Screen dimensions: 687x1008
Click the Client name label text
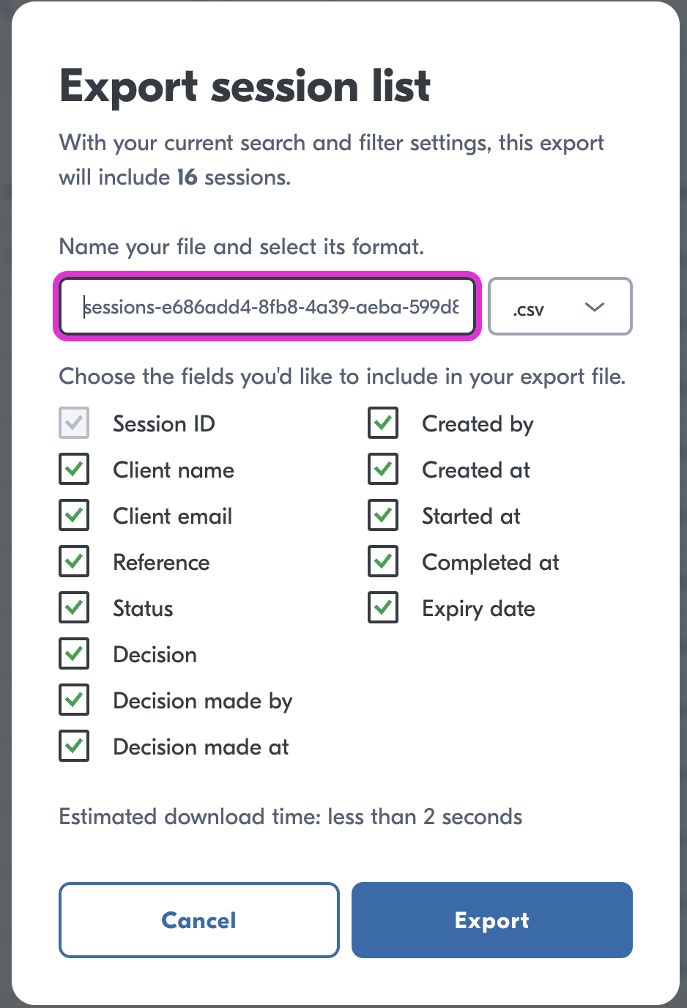(174, 470)
